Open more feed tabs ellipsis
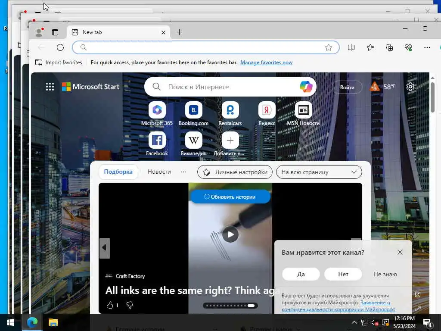Viewport: 441px width, 331px height. pos(183,172)
